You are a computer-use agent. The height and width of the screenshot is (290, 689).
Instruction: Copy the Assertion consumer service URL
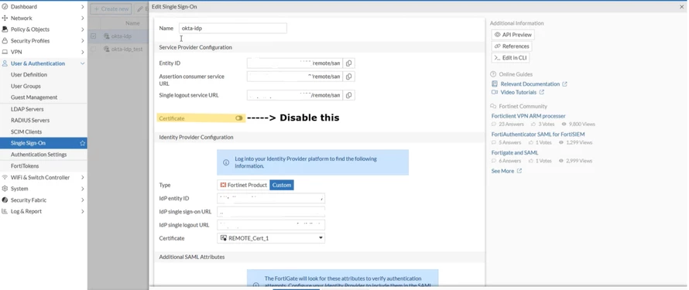[x=348, y=77]
